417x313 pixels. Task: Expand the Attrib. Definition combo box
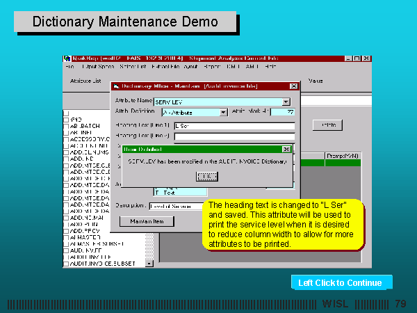point(223,112)
